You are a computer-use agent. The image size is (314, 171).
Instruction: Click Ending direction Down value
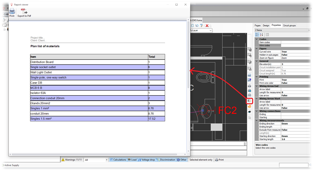(295, 124)
